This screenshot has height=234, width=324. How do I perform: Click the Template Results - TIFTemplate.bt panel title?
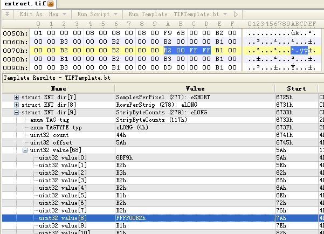57,78
